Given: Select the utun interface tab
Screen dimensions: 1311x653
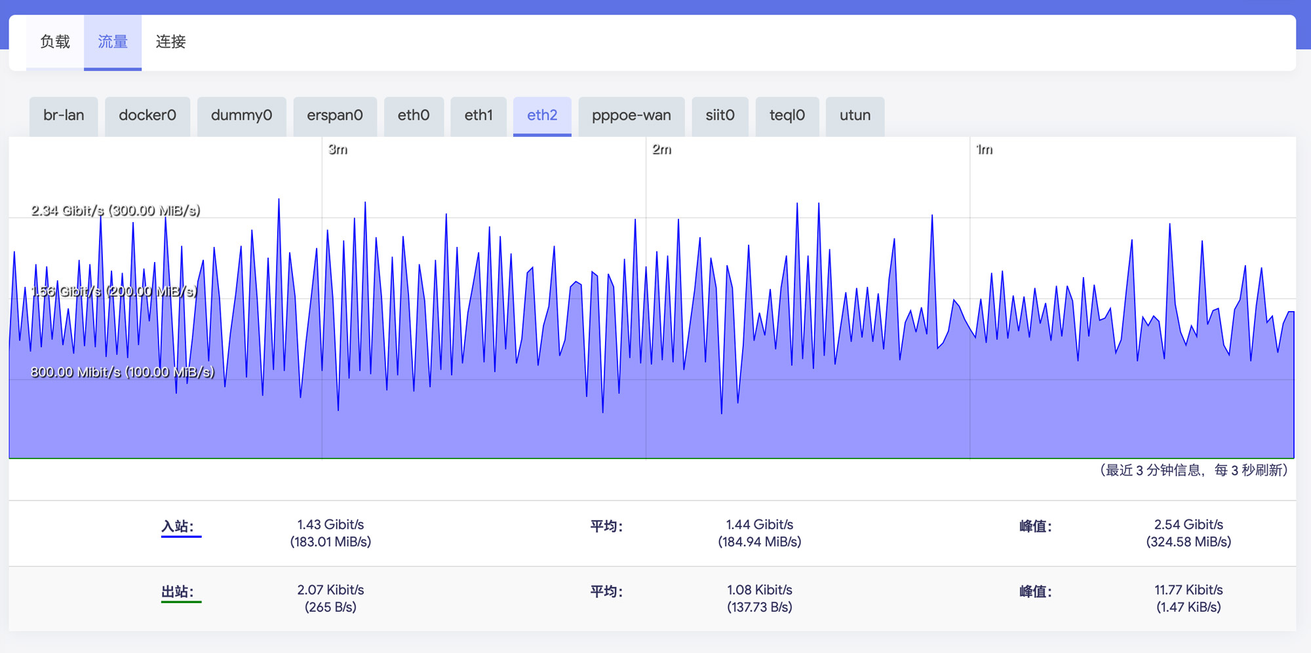Looking at the screenshot, I should [x=855, y=115].
